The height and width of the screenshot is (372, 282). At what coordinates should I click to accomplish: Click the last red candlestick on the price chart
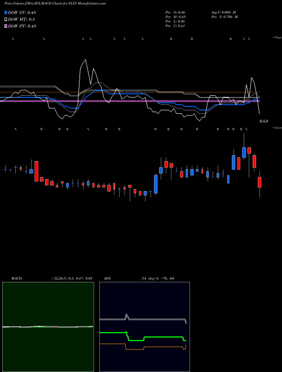click(259, 182)
